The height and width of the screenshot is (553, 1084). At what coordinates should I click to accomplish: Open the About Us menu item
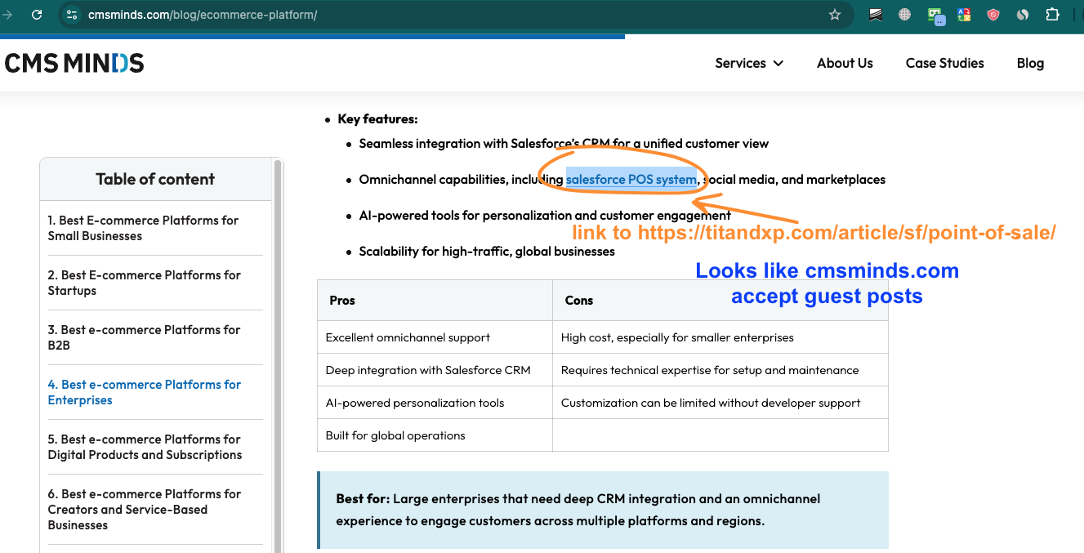[x=845, y=63]
